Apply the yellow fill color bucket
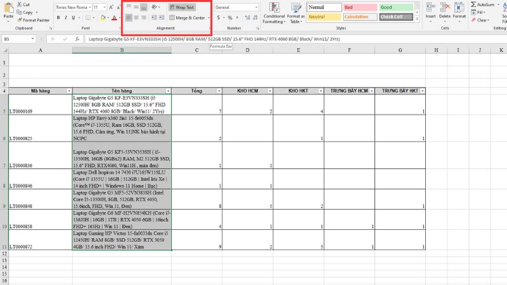 tap(103, 18)
